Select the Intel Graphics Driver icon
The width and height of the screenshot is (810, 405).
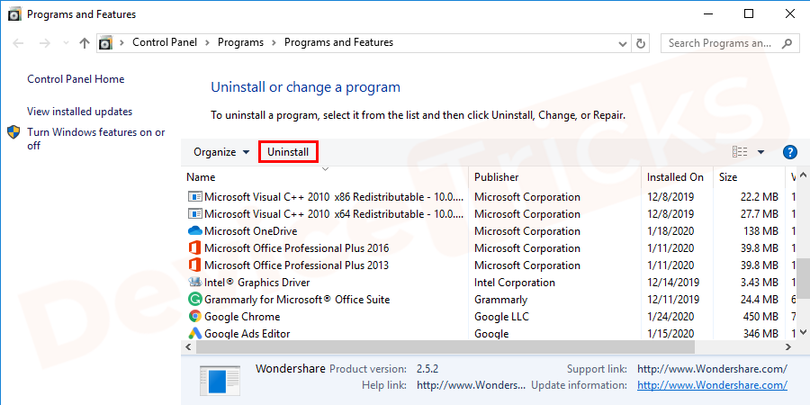click(194, 283)
